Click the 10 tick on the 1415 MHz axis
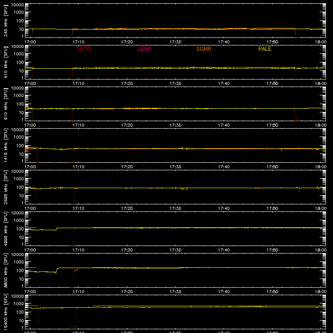Viewport: 333px width, 333px height. [x=22, y=154]
